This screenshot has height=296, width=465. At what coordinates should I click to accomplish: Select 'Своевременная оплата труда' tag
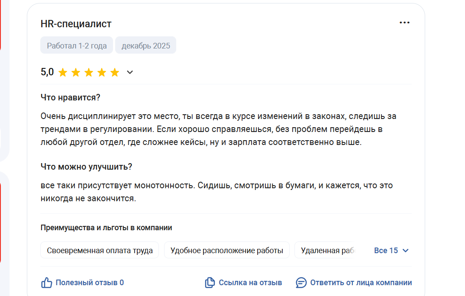click(100, 250)
